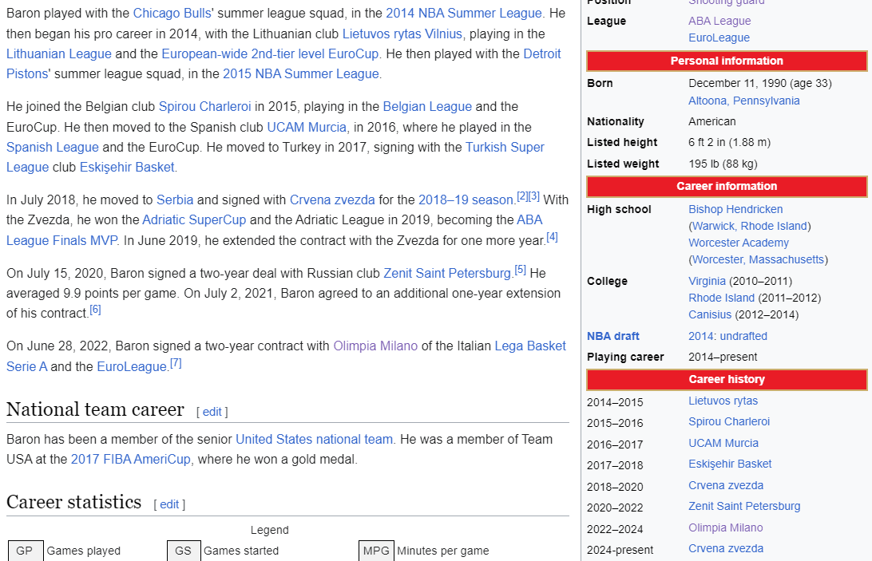Open Olimpia Milano in career history

click(x=726, y=528)
